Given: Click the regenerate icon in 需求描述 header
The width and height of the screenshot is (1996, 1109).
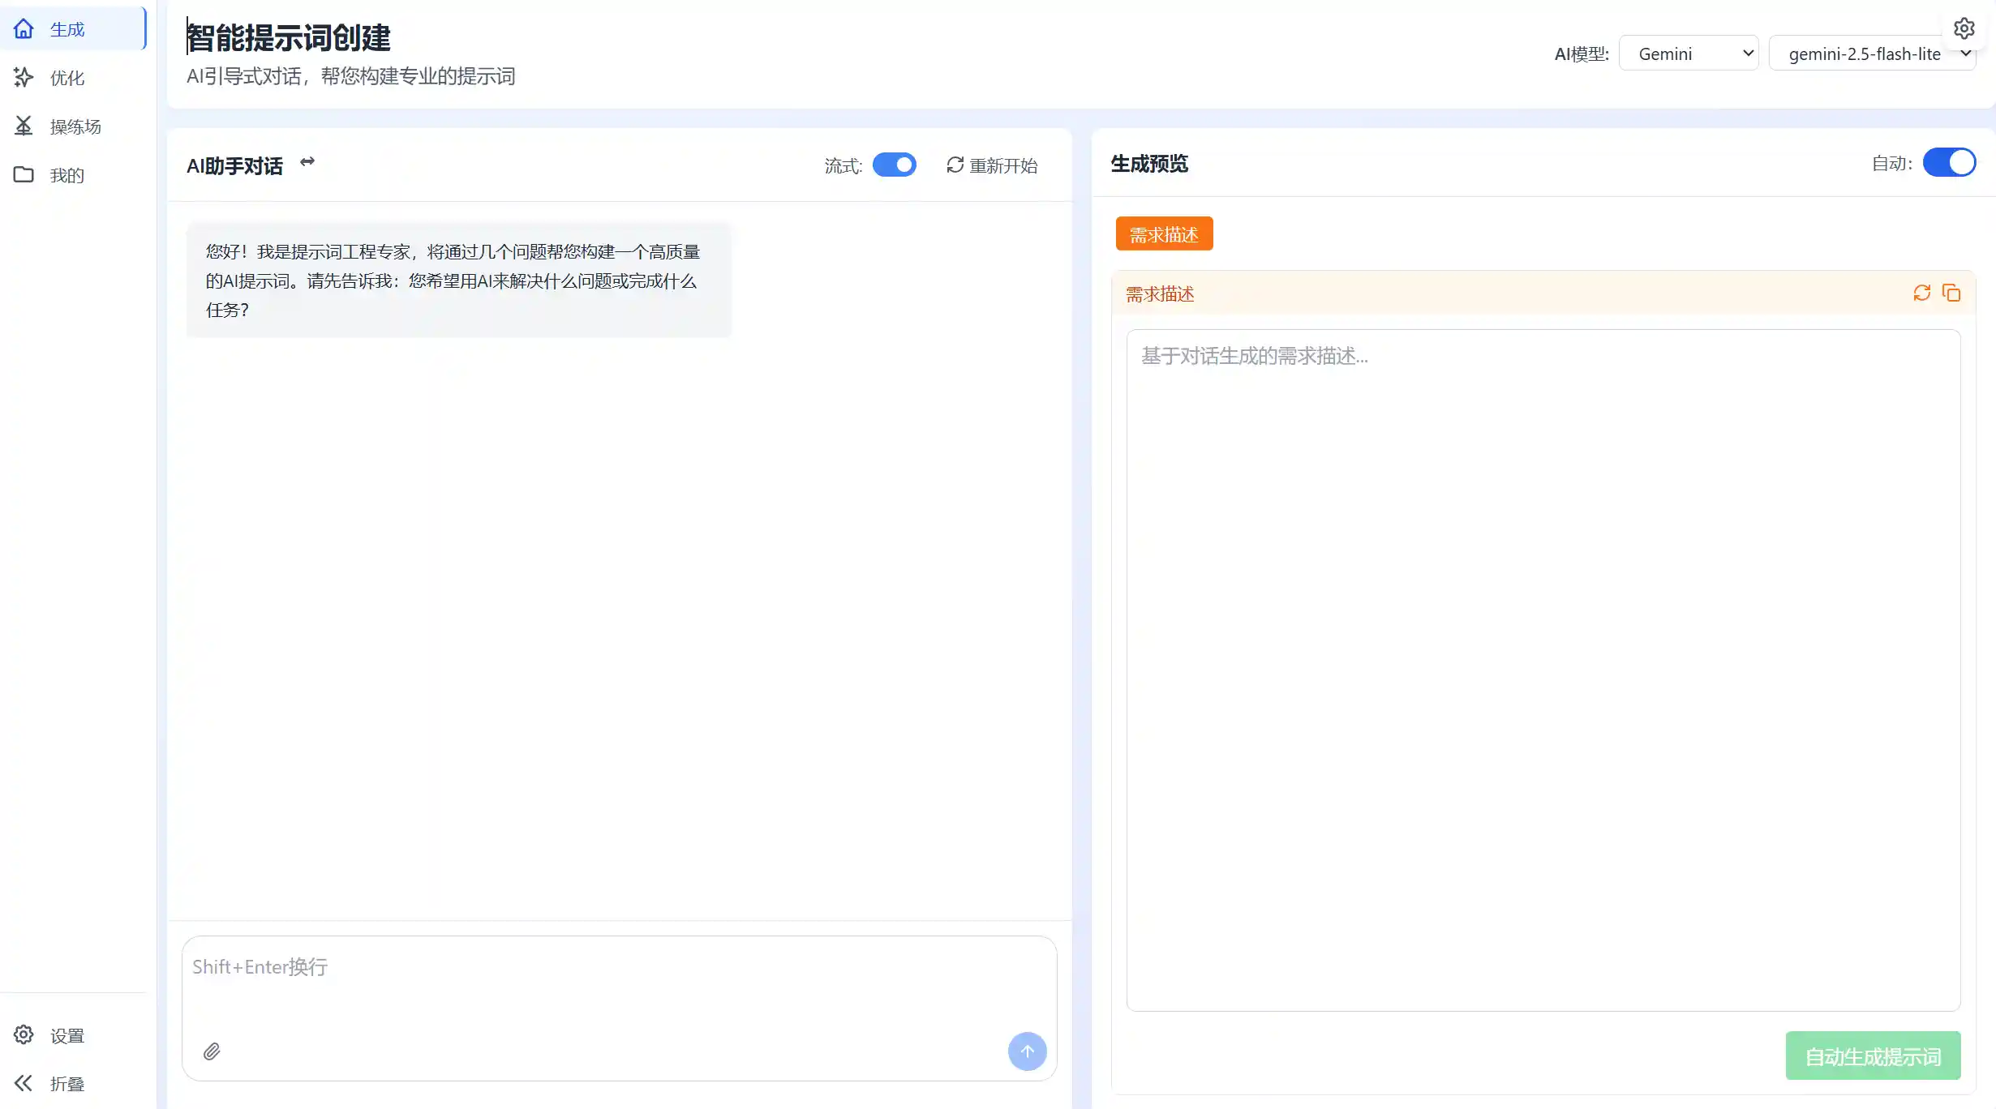Looking at the screenshot, I should [x=1921, y=293].
